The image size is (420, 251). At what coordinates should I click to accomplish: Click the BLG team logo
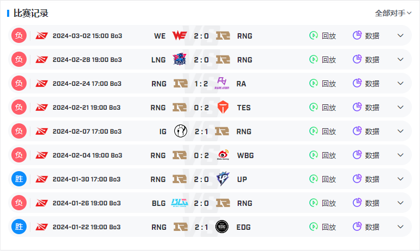pyautogui.click(x=180, y=203)
